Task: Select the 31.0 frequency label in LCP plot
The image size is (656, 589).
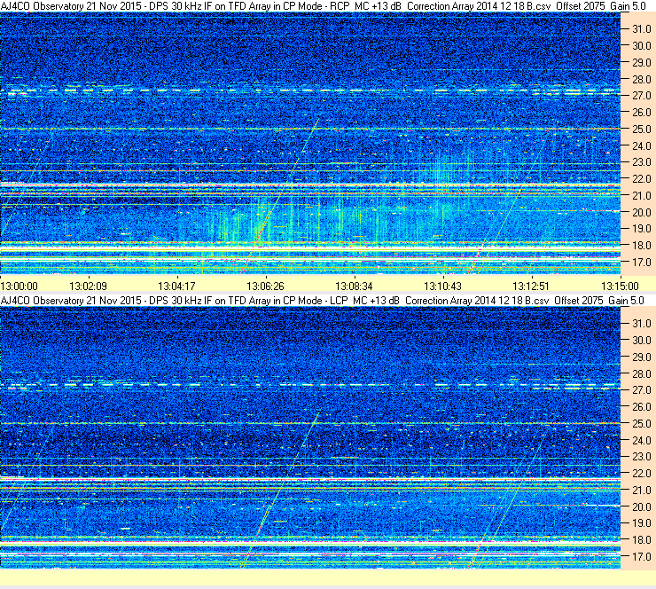Action: 642,324
